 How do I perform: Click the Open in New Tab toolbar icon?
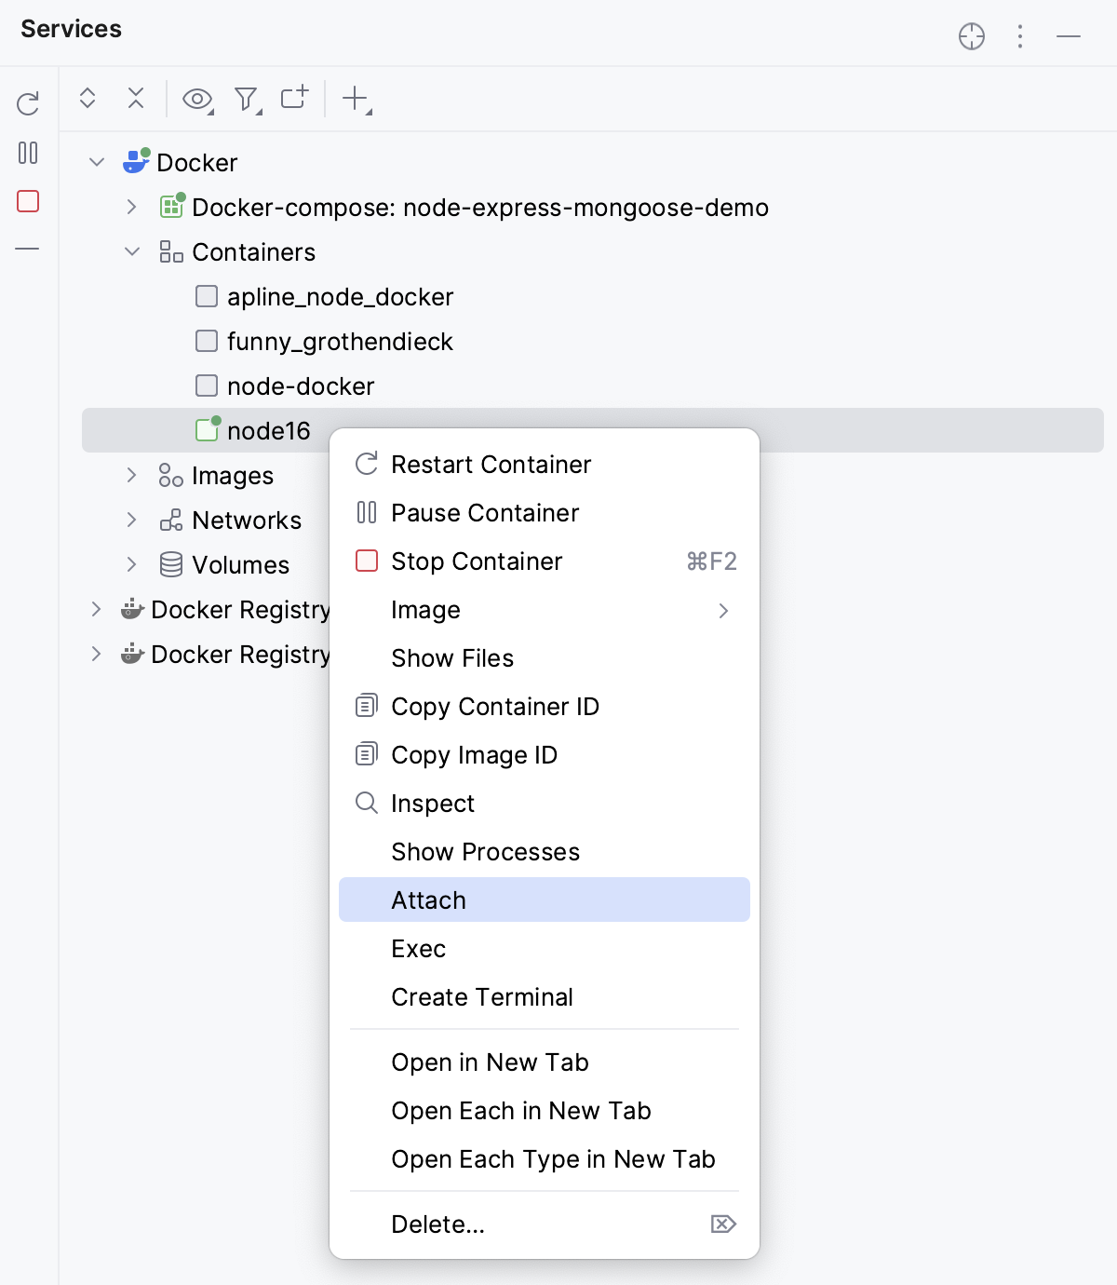pyautogui.click(x=293, y=98)
